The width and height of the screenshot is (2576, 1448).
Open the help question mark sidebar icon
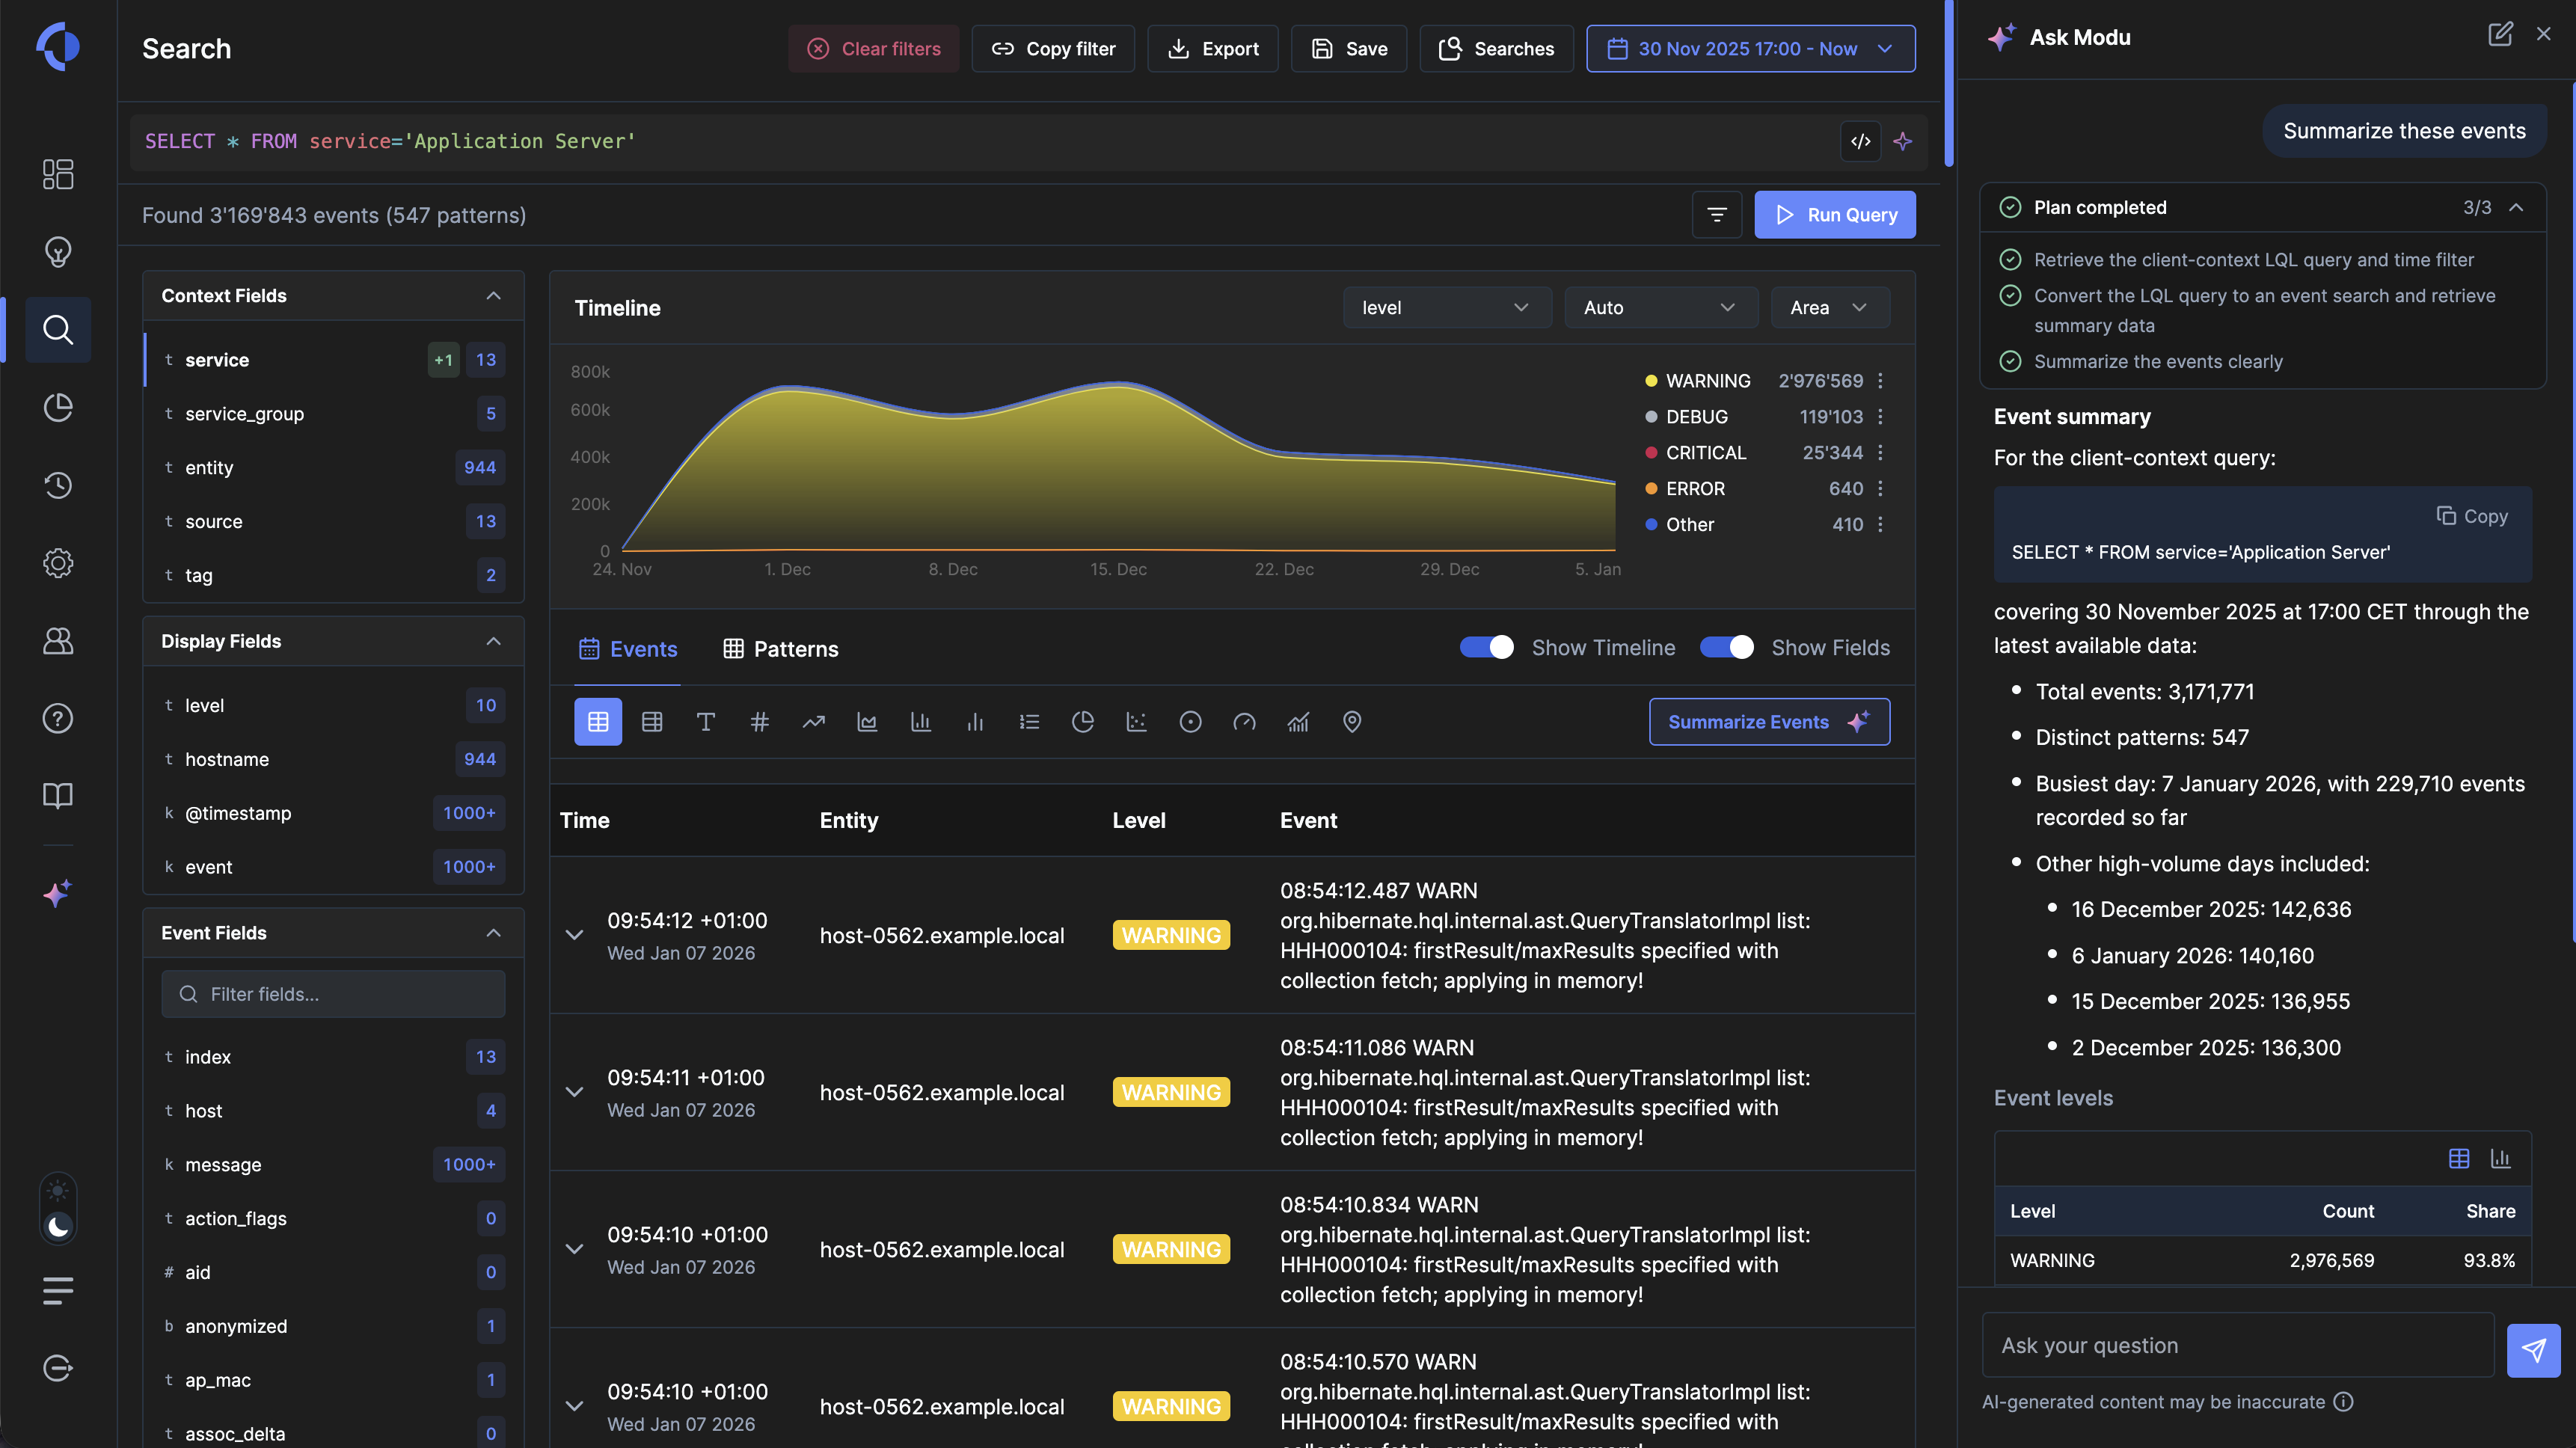click(58, 718)
